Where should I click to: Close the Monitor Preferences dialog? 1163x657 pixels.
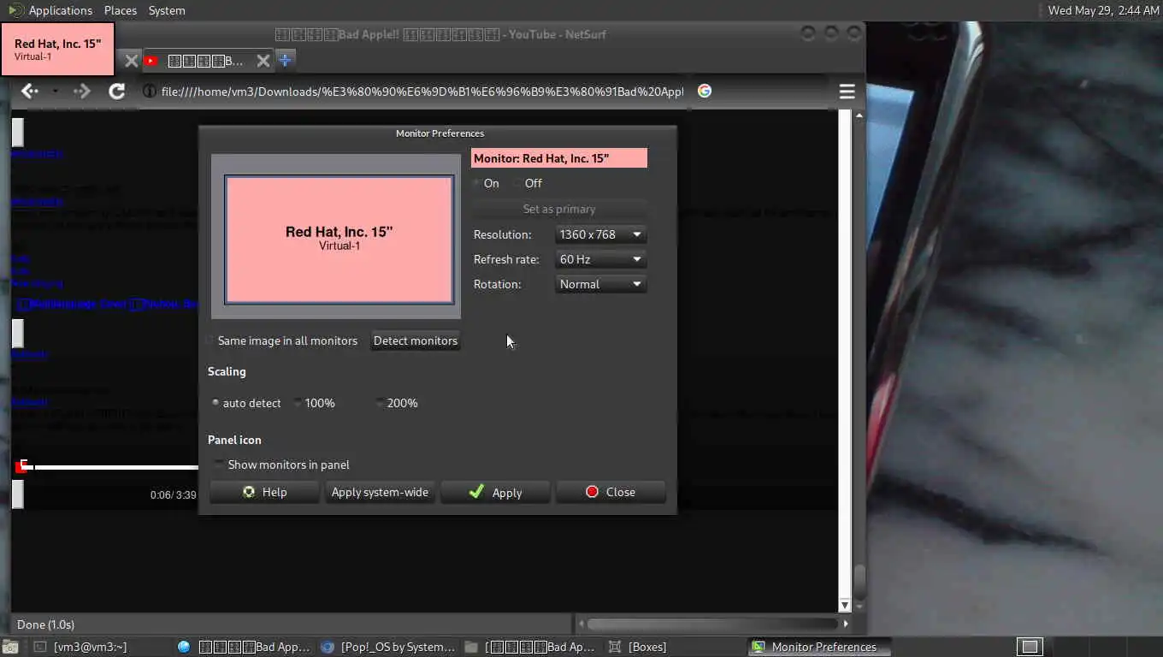tap(611, 492)
